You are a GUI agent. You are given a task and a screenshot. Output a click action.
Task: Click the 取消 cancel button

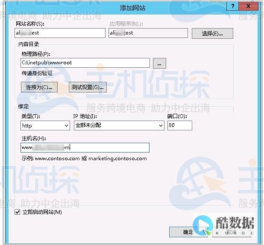pos(232,232)
